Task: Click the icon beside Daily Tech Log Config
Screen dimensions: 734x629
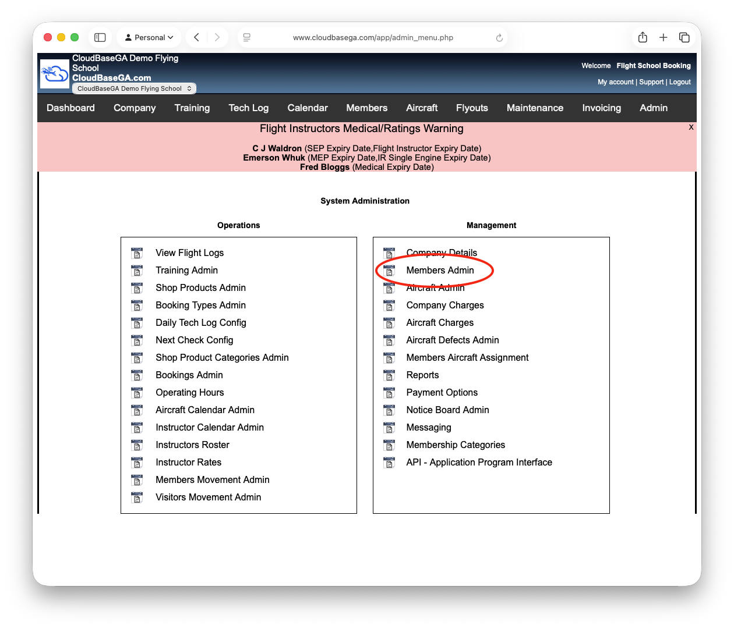Action: [137, 323]
